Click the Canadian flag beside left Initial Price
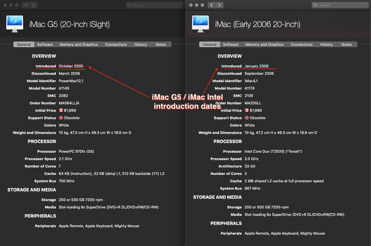 (x=61, y=110)
